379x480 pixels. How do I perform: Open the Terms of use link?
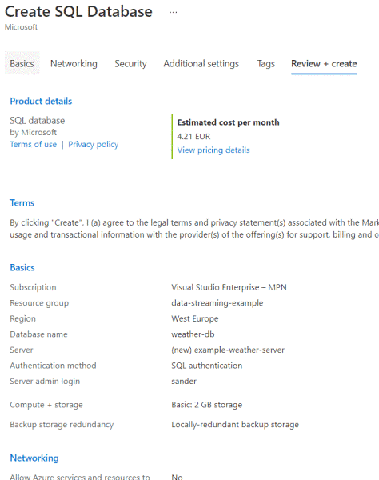click(34, 144)
